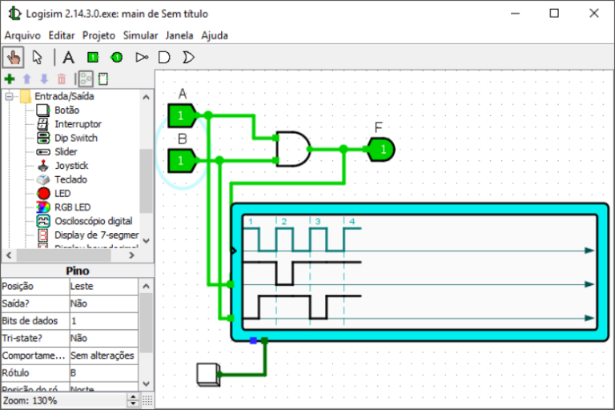Screen dimensions: 615x410
Task: Toggle grid display button next to zoom
Action: [147, 400]
